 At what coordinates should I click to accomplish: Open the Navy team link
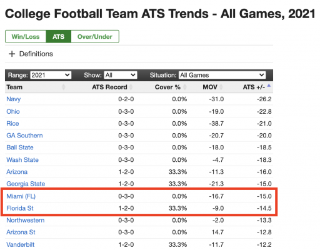(14, 99)
